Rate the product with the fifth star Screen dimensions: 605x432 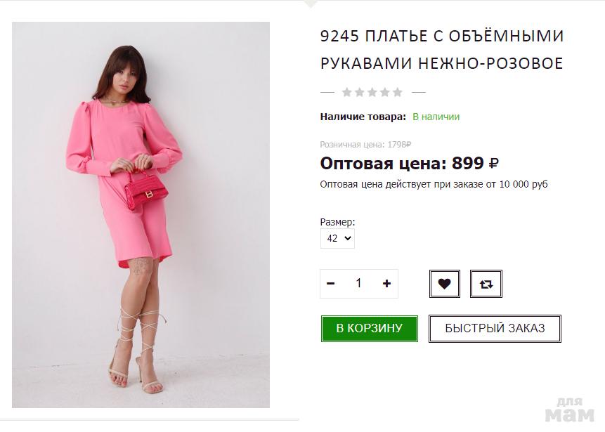click(x=398, y=92)
